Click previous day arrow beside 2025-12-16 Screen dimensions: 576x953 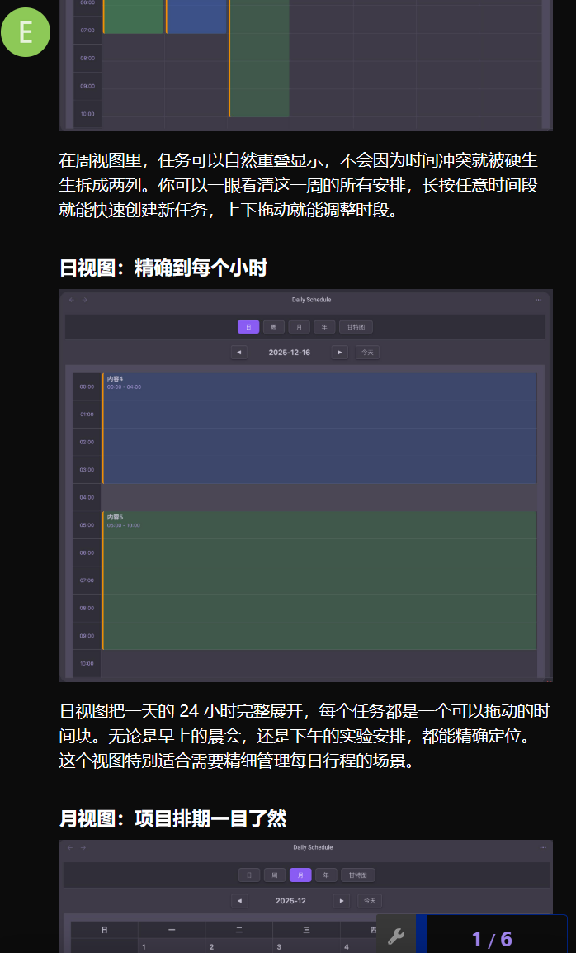238,353
